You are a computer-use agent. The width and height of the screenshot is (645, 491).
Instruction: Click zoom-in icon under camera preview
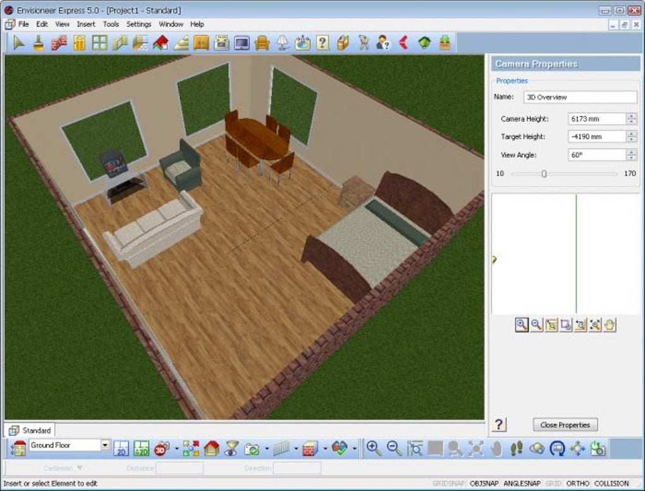522,324
